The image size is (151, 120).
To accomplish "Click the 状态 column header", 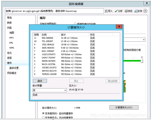I will pyautogui.click(x=101, y=34).
